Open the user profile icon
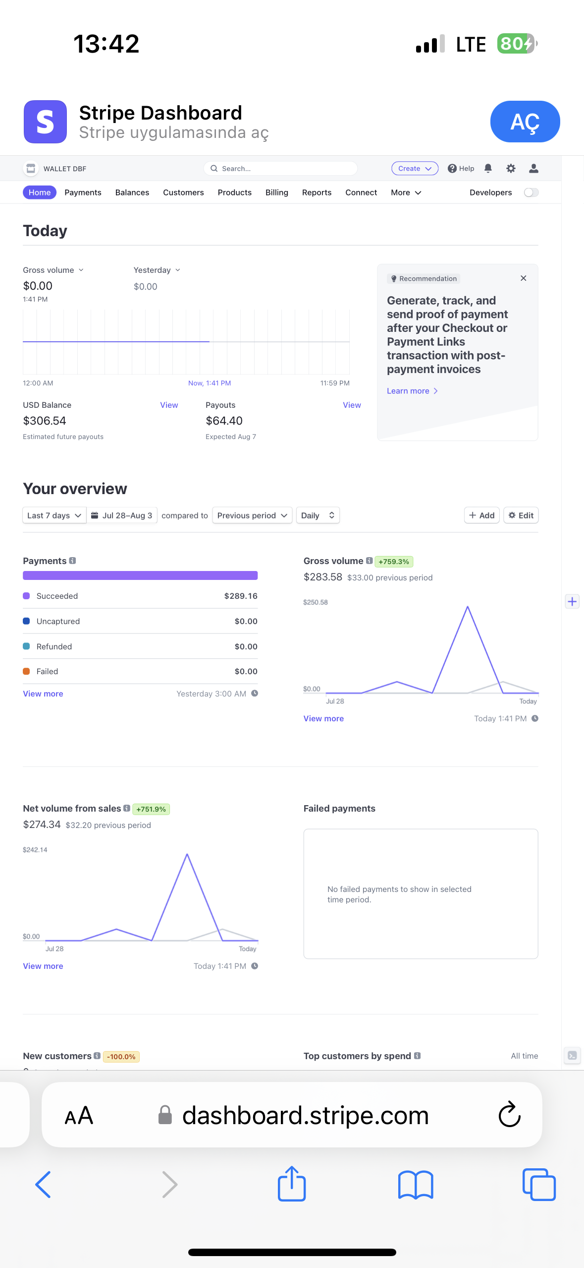The width and height of the screenshot is (584, 1268). coord(533,168)
